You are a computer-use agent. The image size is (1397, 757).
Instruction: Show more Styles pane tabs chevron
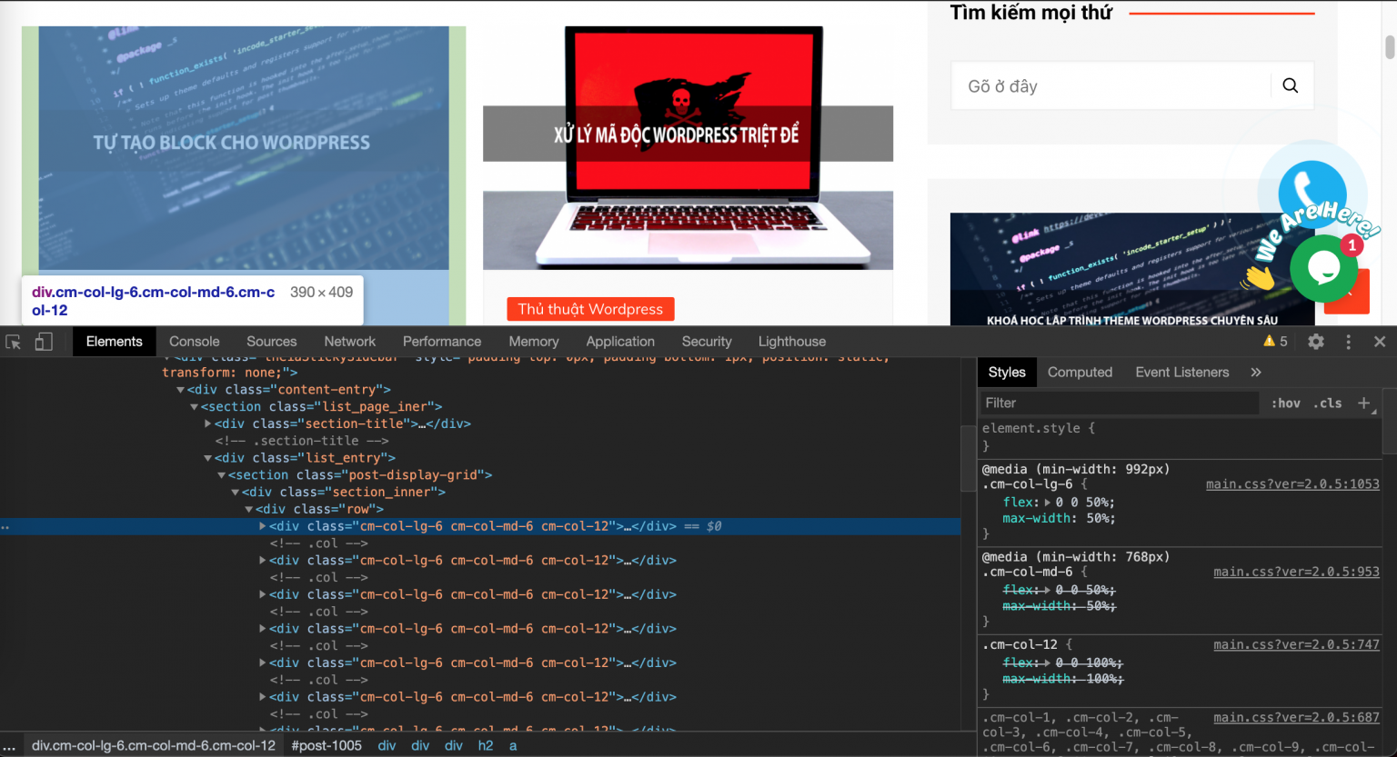pos(1256,373)
